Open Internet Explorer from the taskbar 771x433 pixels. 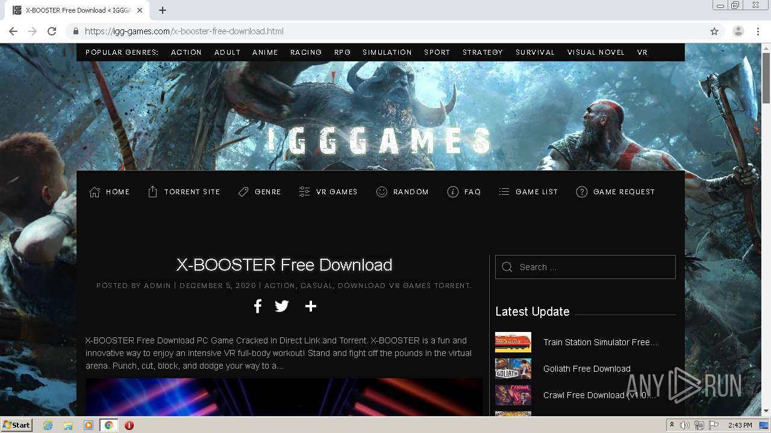[x=48, y=425]
